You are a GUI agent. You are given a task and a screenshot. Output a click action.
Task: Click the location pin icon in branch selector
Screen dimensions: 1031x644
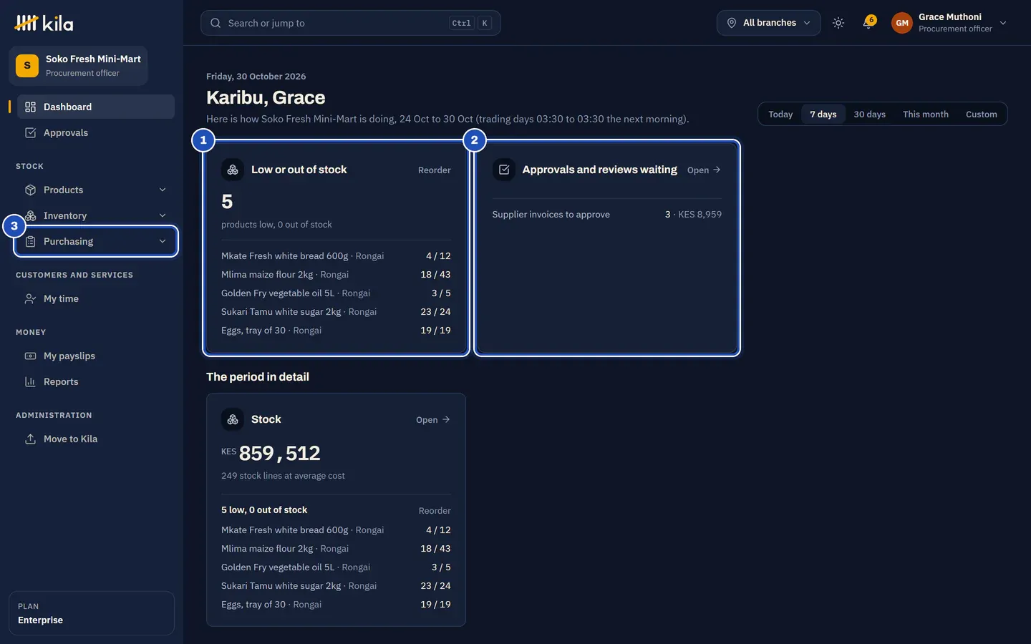point(732,23)
